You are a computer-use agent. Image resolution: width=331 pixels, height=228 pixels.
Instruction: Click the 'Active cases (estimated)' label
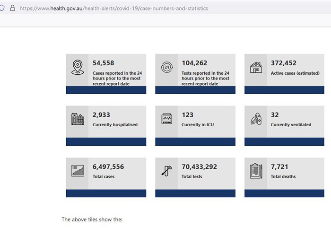tap(295, 73)
